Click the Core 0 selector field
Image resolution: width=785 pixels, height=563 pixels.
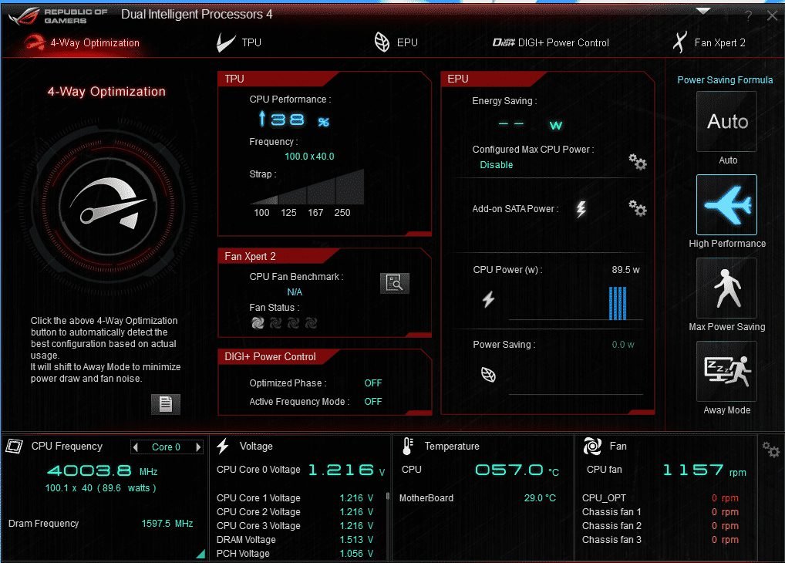(167, 447)
